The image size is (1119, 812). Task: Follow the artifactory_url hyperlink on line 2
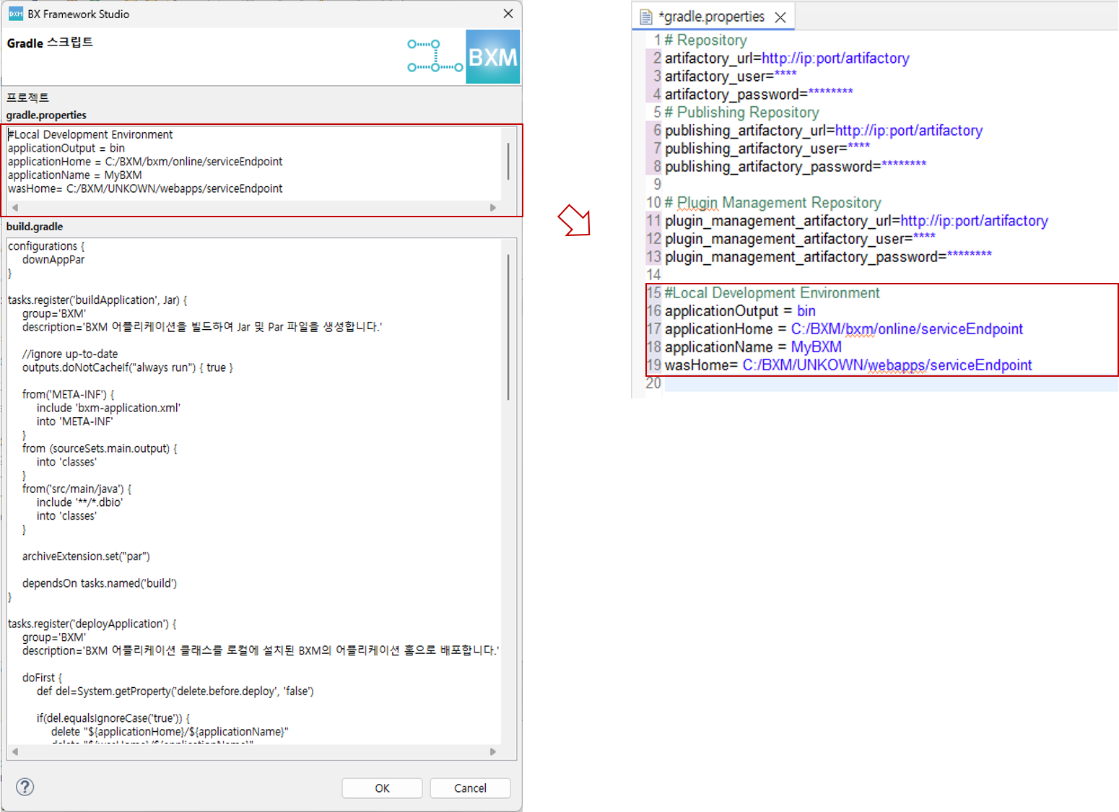click(x=836, y=58)
